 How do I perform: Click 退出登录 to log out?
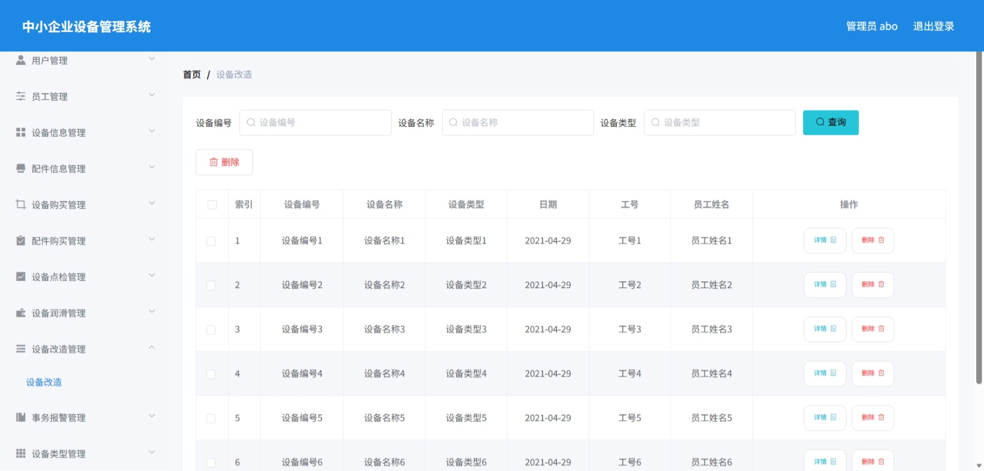click(x=933, y=26)
